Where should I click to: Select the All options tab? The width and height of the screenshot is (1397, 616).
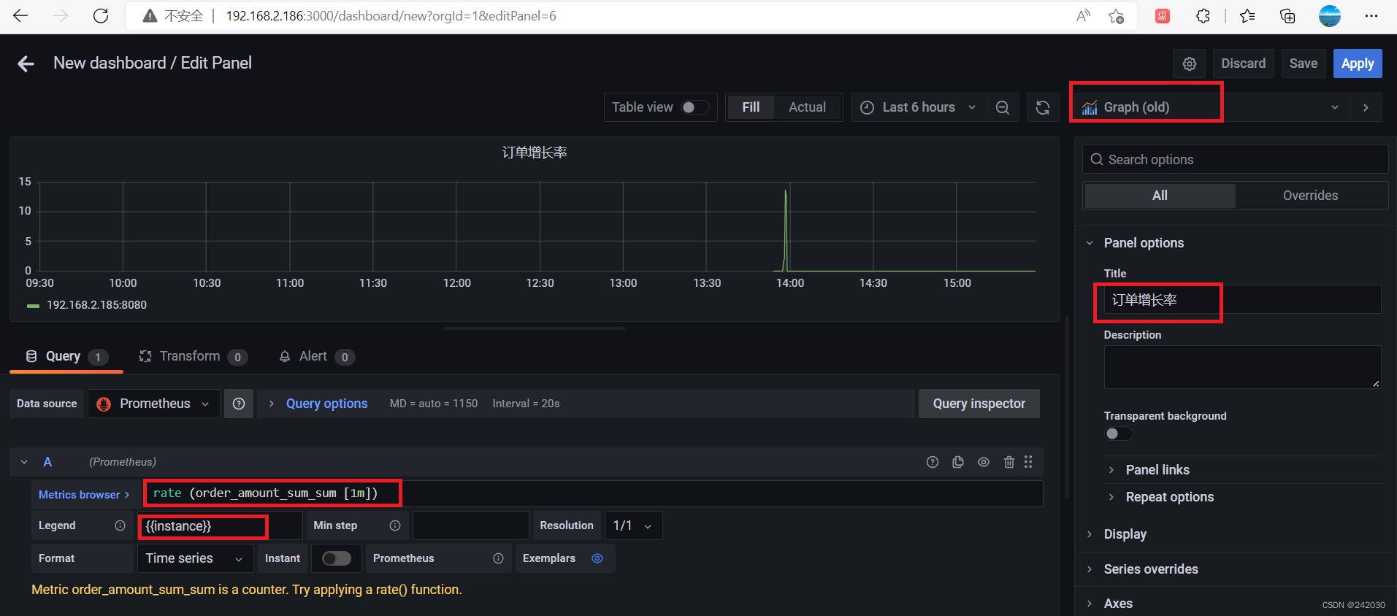[x=1160, y=196]
